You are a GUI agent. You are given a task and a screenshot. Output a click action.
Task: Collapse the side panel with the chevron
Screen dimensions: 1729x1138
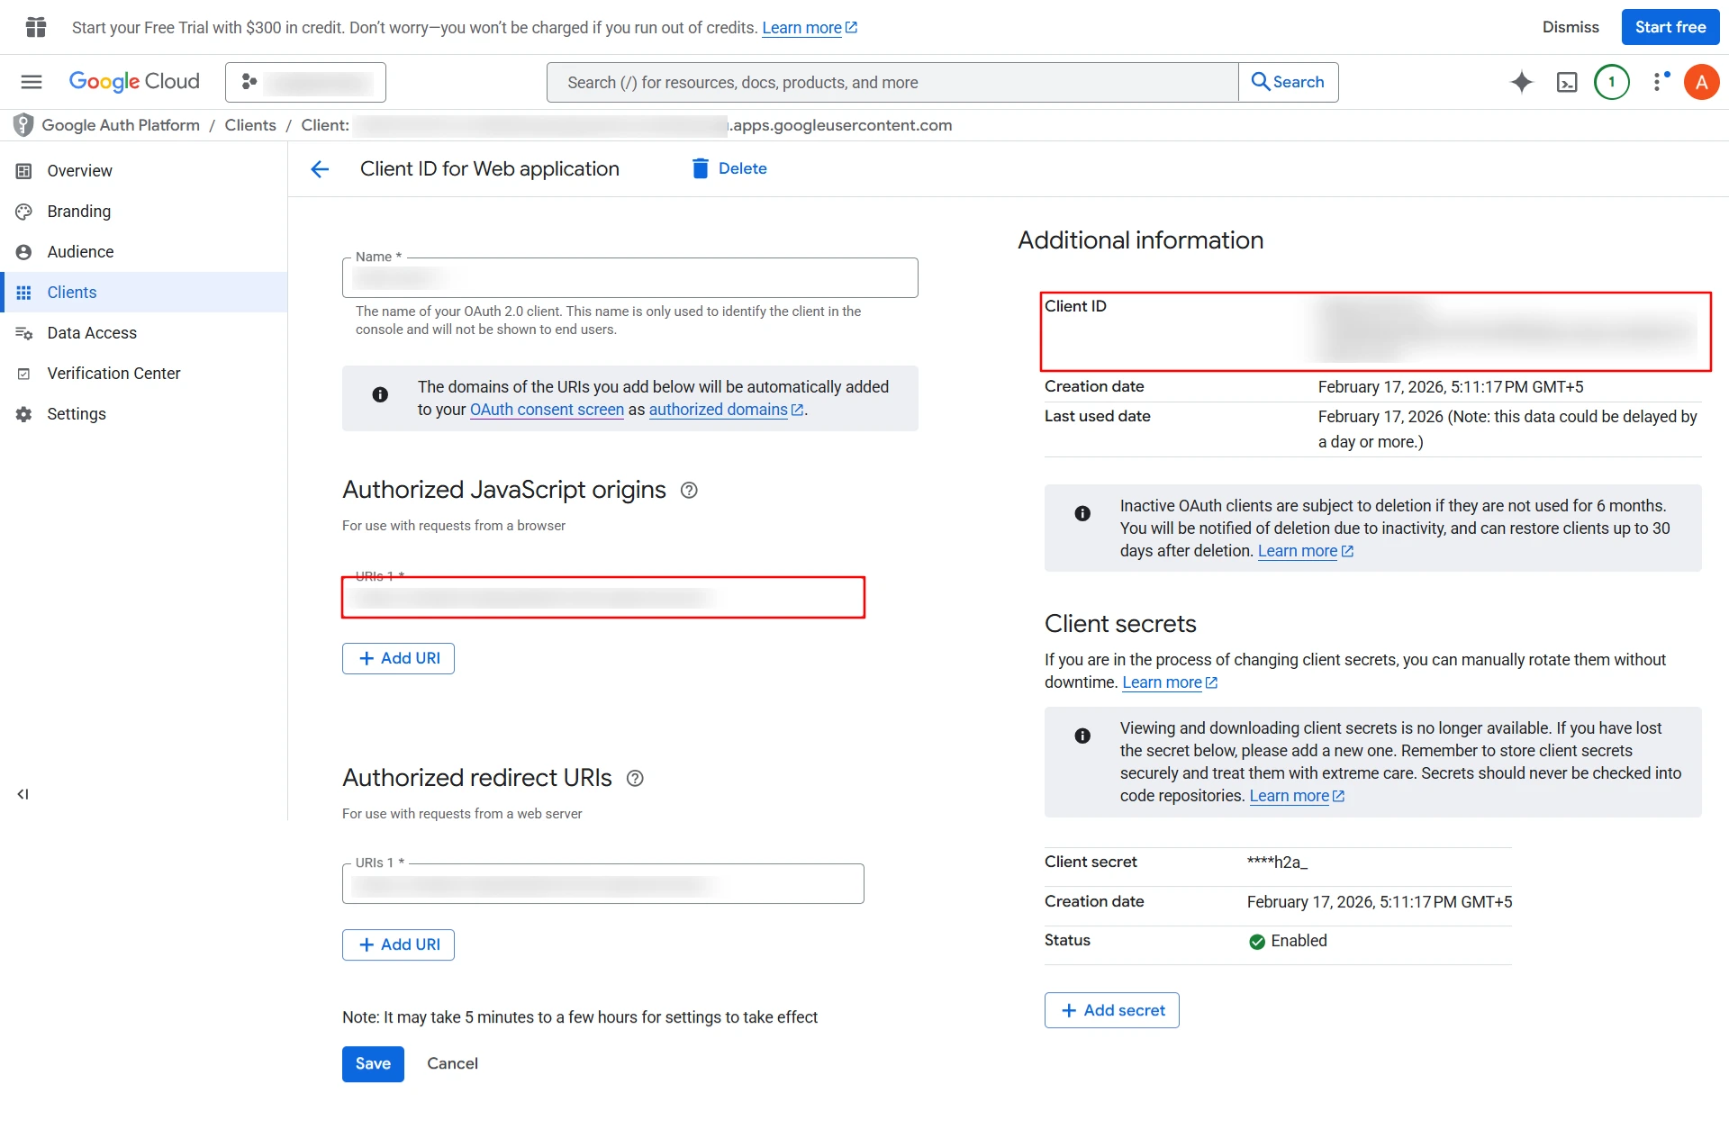tap(23, 794)
